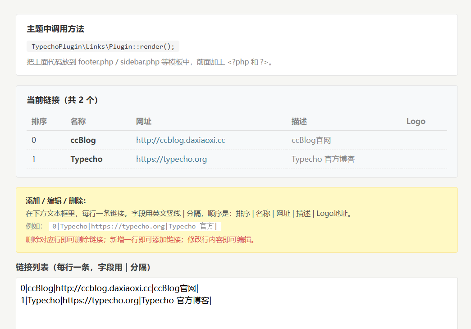Open the https://typecho.org link
The width and height of the screenshot is (471, 329).
coord(172,159)
